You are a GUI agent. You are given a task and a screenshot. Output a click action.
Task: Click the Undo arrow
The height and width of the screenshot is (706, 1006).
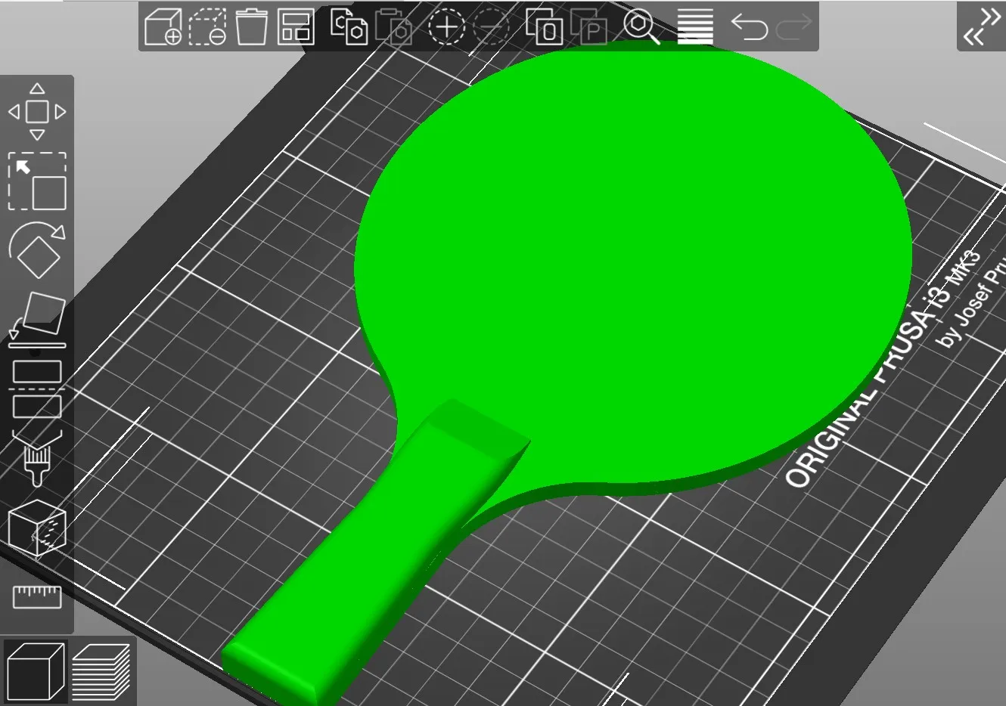click(x=749, y=28)
